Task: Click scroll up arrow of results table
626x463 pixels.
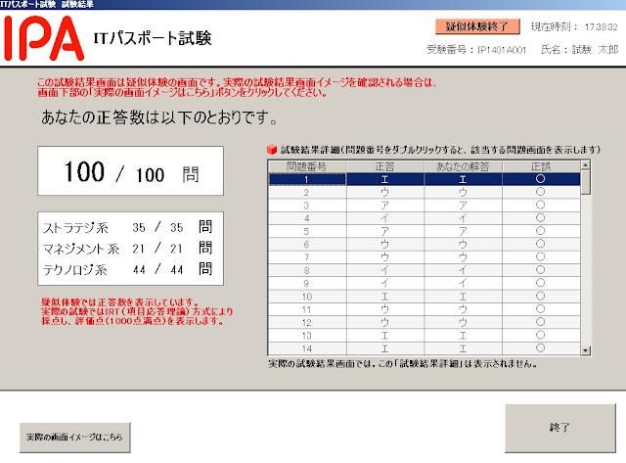Action: (x=585, y=165)
